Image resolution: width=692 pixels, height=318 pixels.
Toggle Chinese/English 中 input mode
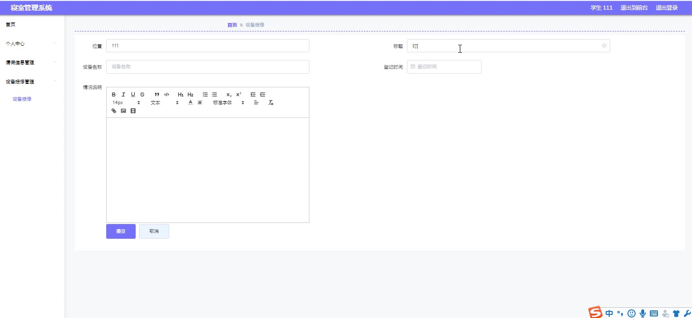click(x=609, y=313)
